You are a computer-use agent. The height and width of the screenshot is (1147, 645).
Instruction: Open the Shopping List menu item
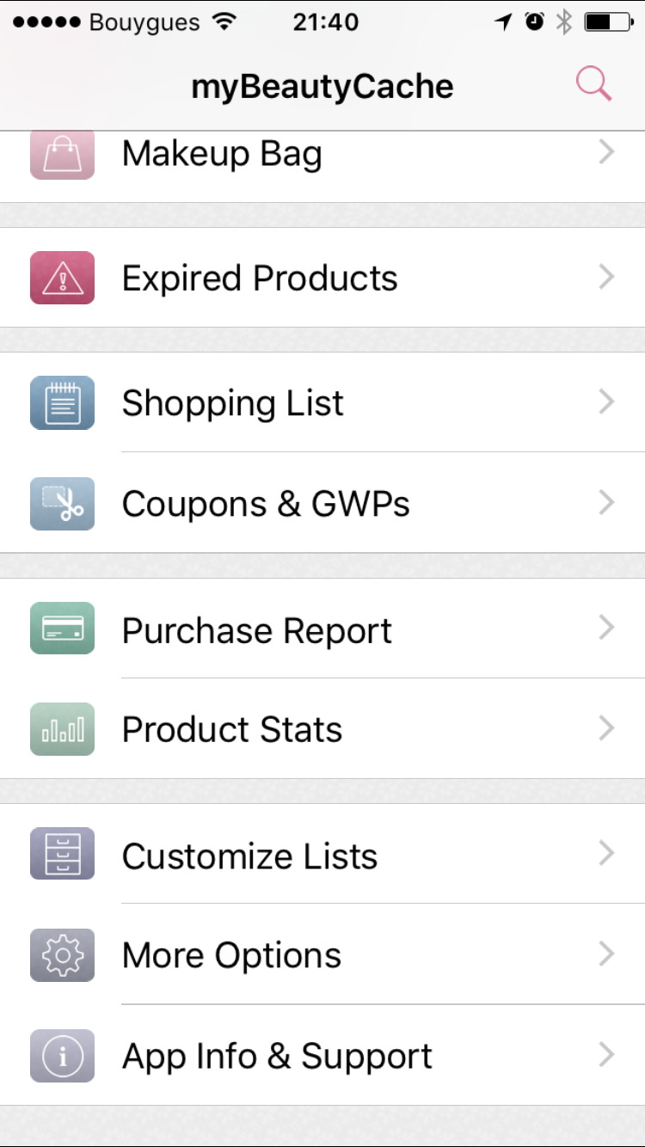pyautogui.click(x=232, y=403)
